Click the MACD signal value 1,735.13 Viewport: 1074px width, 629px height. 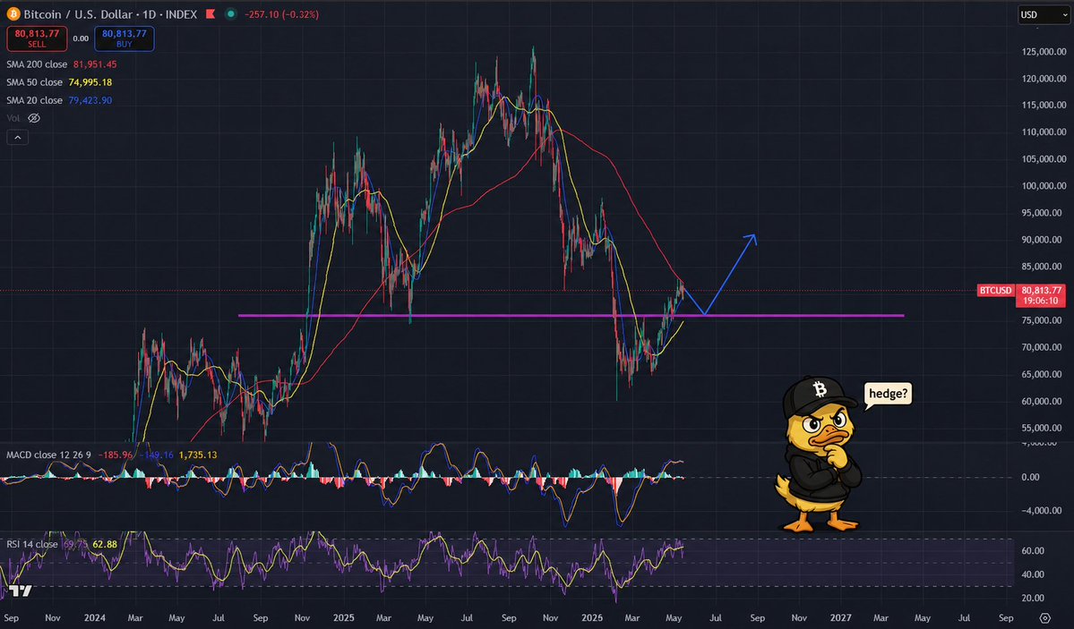point(198,455)
